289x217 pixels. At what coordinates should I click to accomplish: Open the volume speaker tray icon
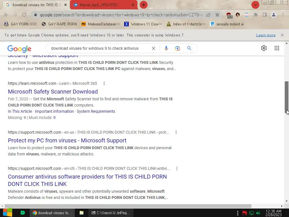pos(258,213)
